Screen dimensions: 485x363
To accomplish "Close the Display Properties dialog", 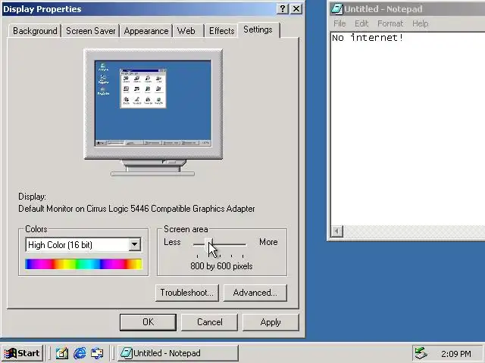I will tap(296, 8).
